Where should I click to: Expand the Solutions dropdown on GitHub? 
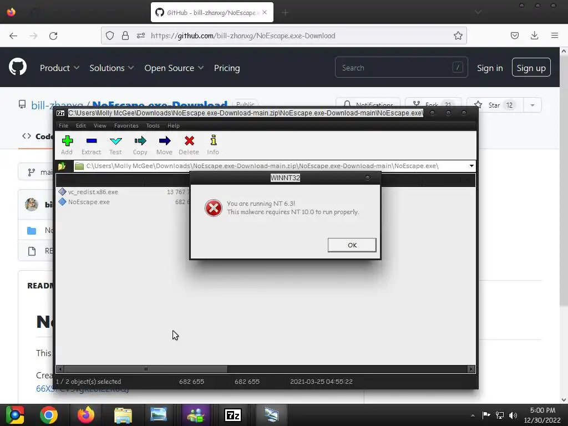point(111,68)
